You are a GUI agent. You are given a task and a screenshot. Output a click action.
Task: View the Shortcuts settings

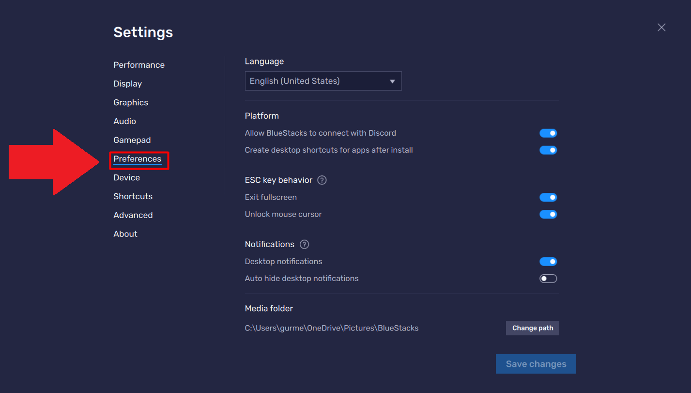click(133, 196)
